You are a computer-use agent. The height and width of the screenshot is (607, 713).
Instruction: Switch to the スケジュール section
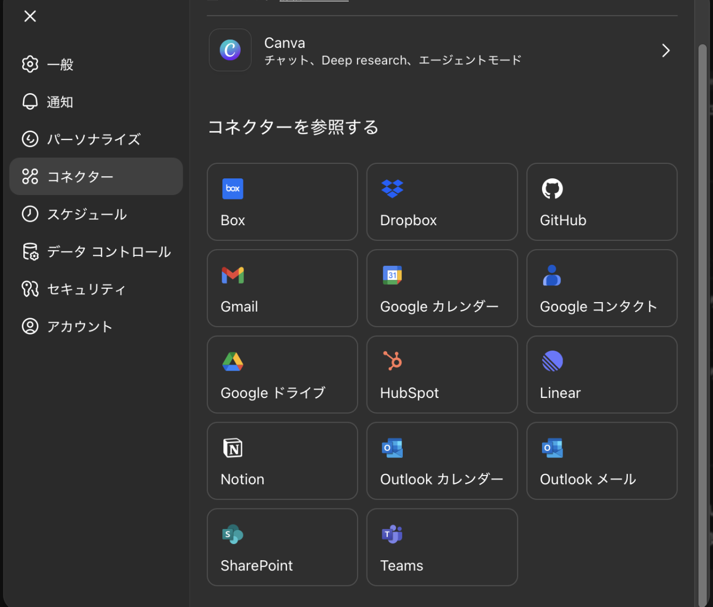[96, 213]
